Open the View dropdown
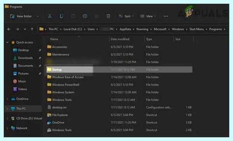This screenshot has width=233, height=141. point(148,16)
